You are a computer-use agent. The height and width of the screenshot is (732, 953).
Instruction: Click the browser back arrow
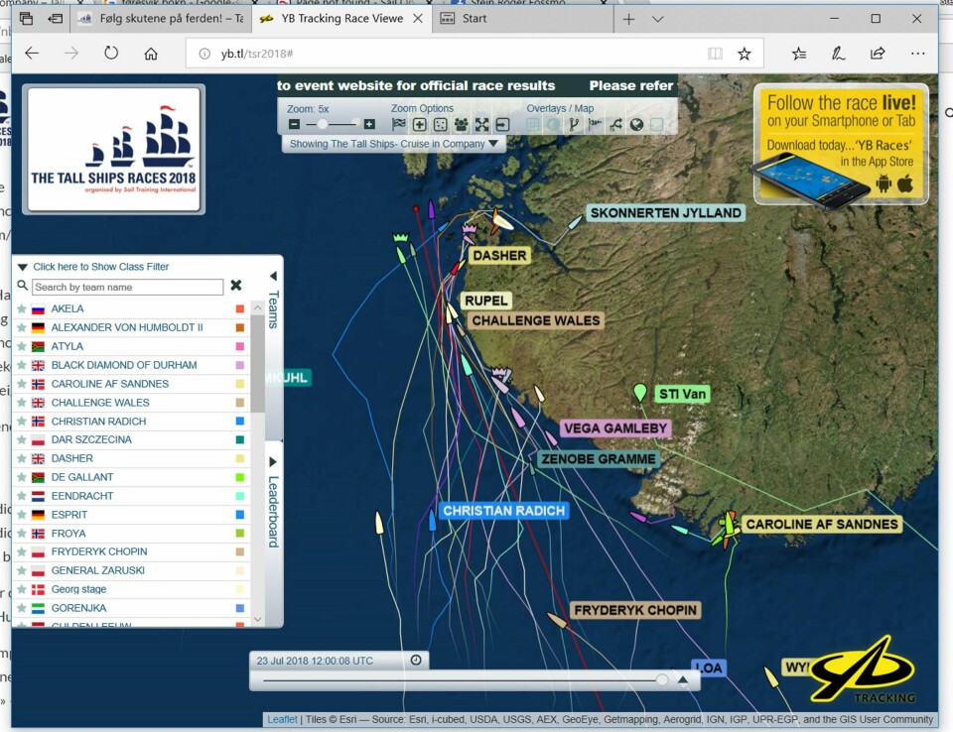point(32,54)
